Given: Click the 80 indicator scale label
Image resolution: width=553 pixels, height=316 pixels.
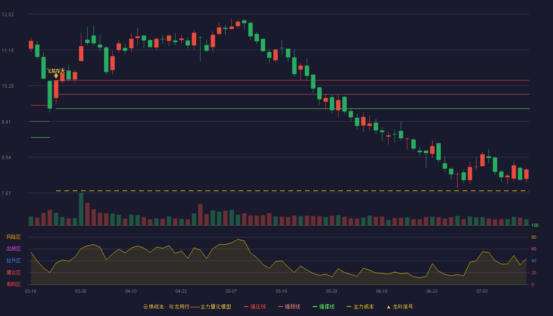Looking at the screenshot, I should coord(534,237).
